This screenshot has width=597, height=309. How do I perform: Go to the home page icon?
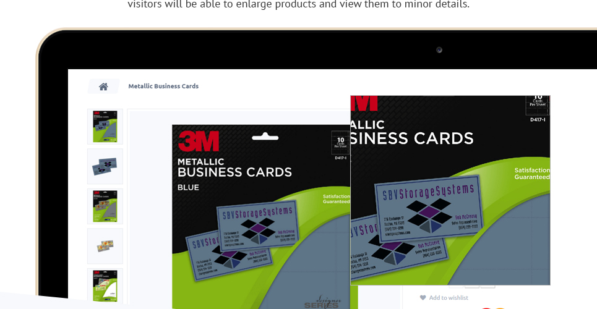(x=103, y=87)
